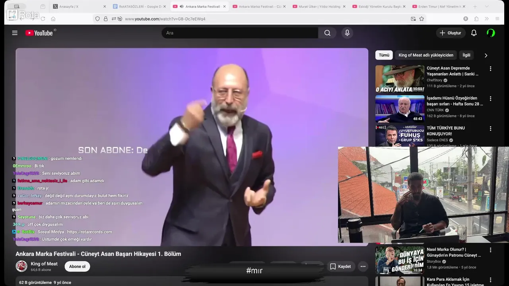
Task: Open rotarecords.com link in chat overlay
Action: [89, 232]
